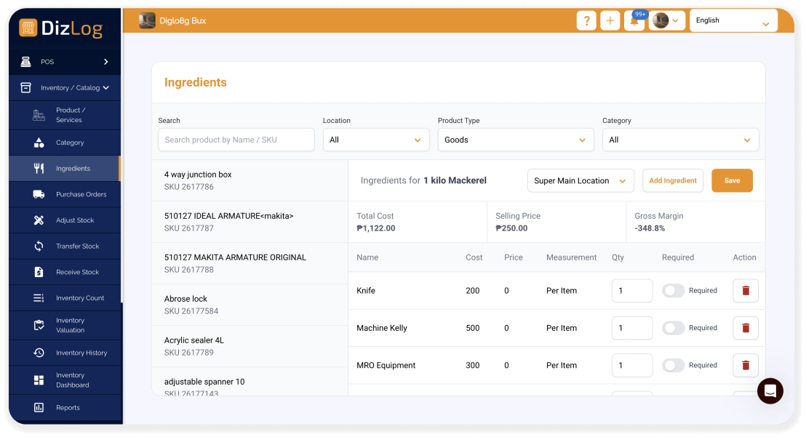Click the Save button
This screenshot has height=437, width=806.
[x=731, y=181]
